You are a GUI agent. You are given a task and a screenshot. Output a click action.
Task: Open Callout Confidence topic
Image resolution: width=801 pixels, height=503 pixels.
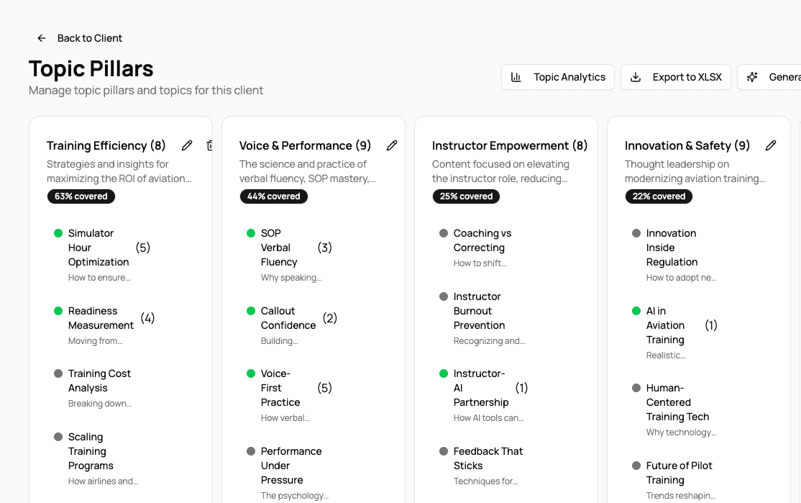pyautogui.click(x=288, y=318)
